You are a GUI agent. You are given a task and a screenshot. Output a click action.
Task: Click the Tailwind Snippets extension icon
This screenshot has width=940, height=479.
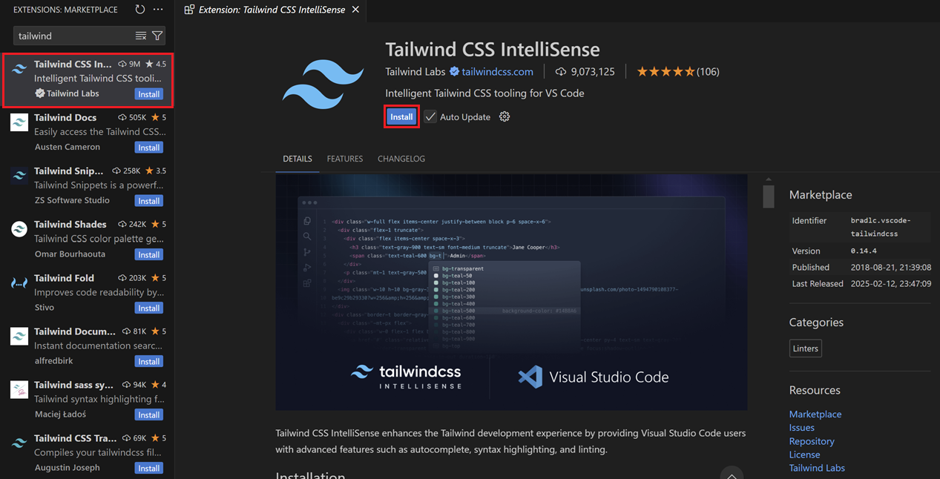coord(19,176)
